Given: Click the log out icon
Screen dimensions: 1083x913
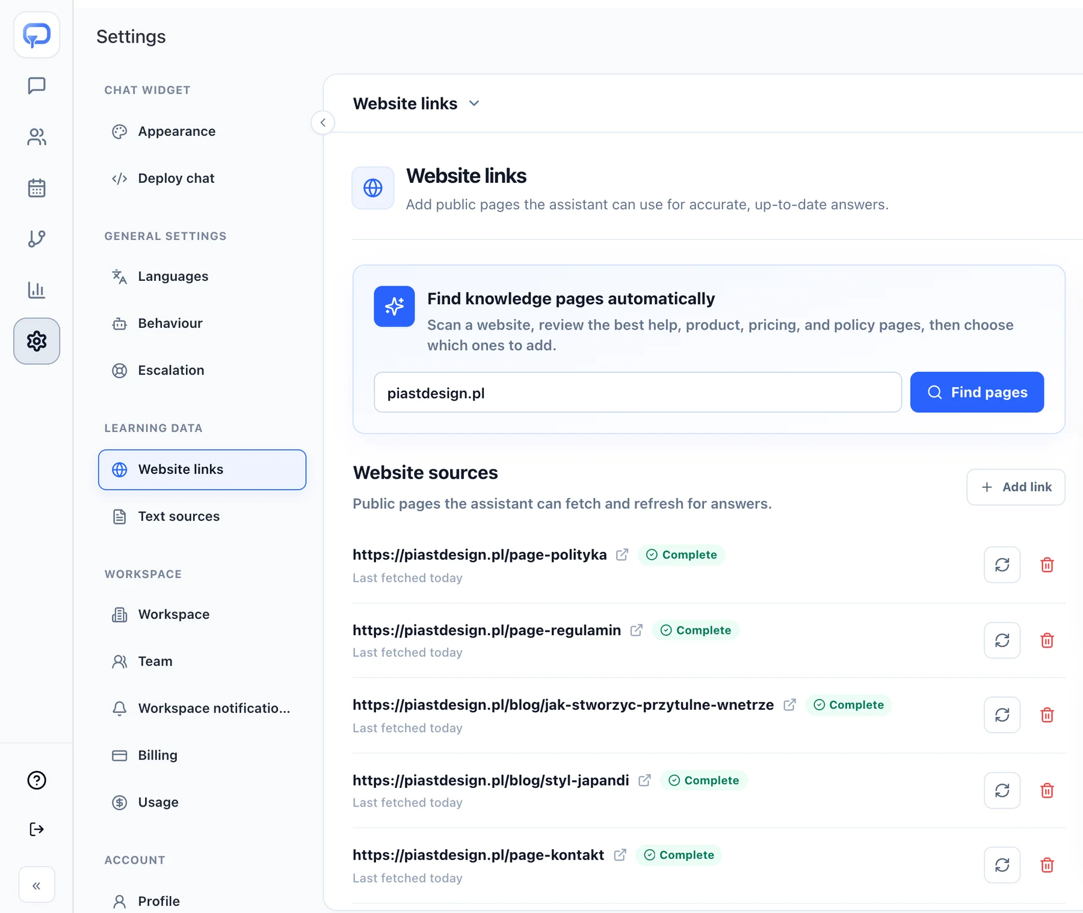Looking at the screenshot, I should pyautogui.click(x=37, y=829).
